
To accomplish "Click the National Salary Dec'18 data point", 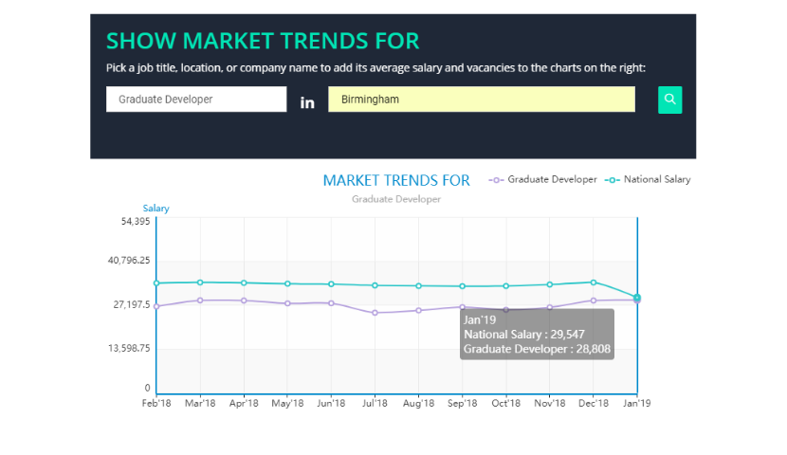I will 594,282.
